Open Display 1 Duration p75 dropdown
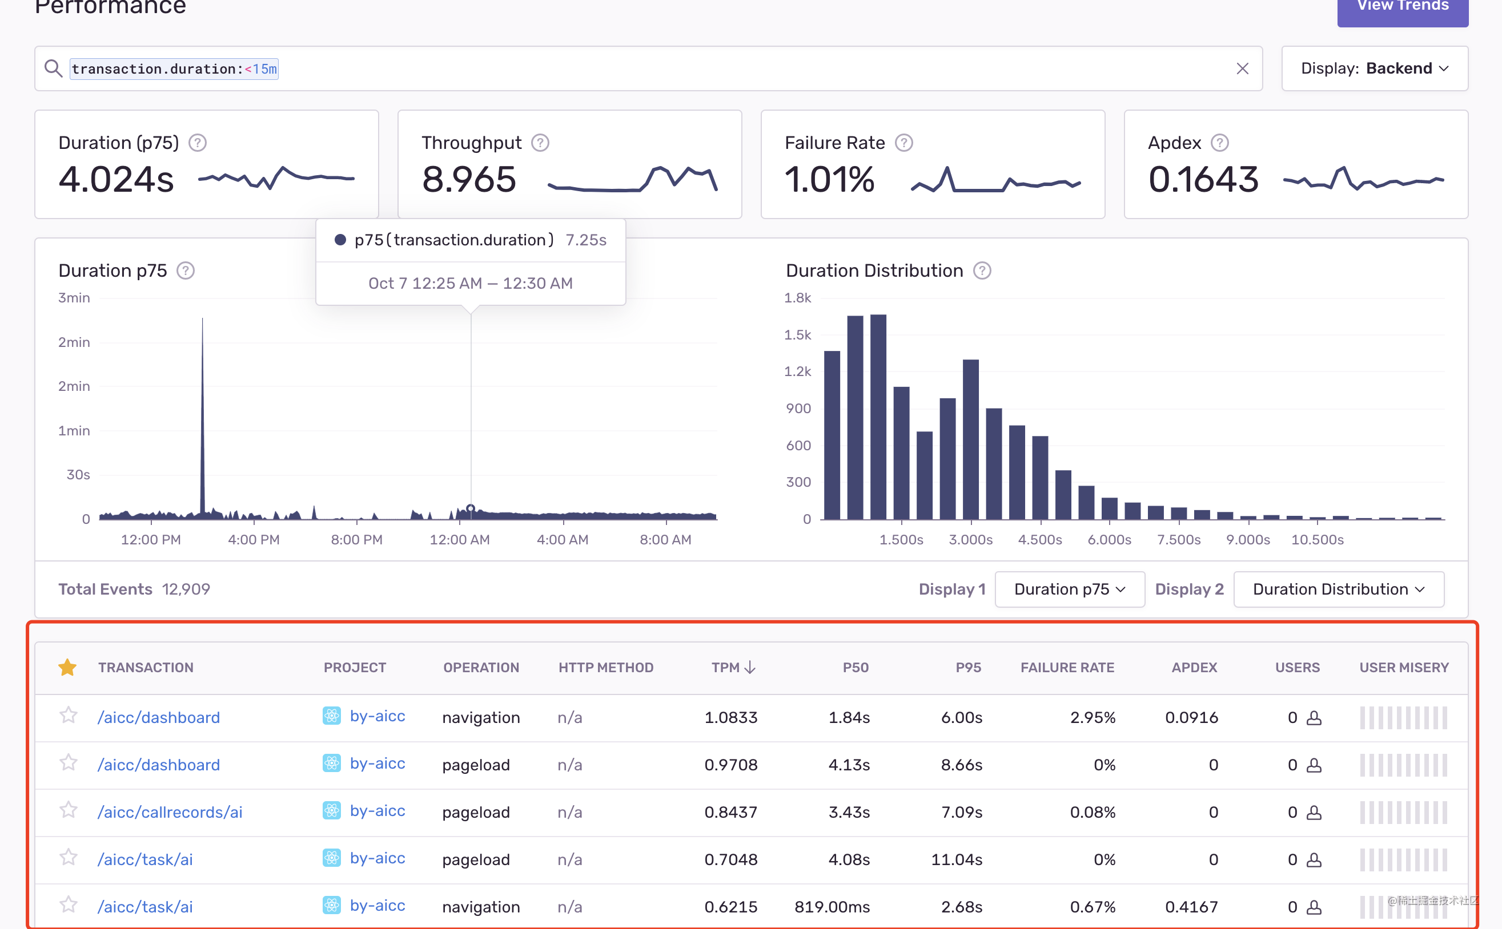The height and width of the screenshot is (929, 1502). click(x=1069, y=588)
